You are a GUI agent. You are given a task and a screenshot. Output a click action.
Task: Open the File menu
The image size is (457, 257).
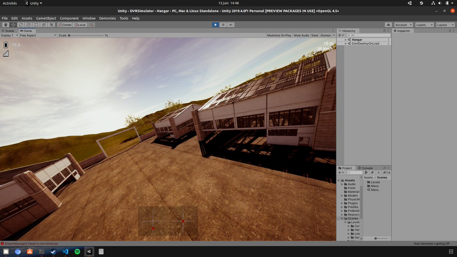pyautogui.click(x=5, y=18)
